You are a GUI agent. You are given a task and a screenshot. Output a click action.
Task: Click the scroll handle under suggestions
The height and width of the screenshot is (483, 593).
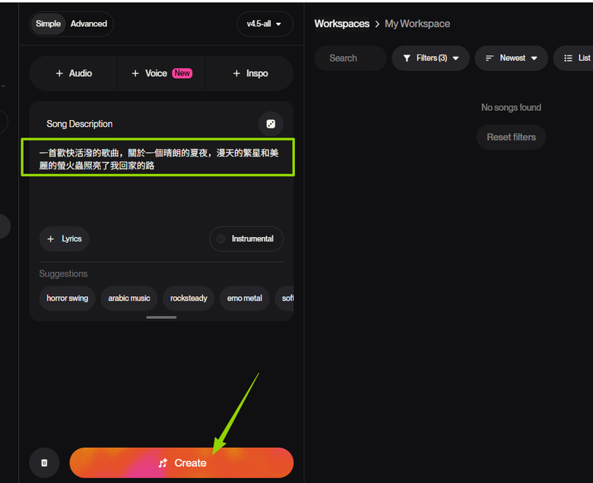point(161,317)
